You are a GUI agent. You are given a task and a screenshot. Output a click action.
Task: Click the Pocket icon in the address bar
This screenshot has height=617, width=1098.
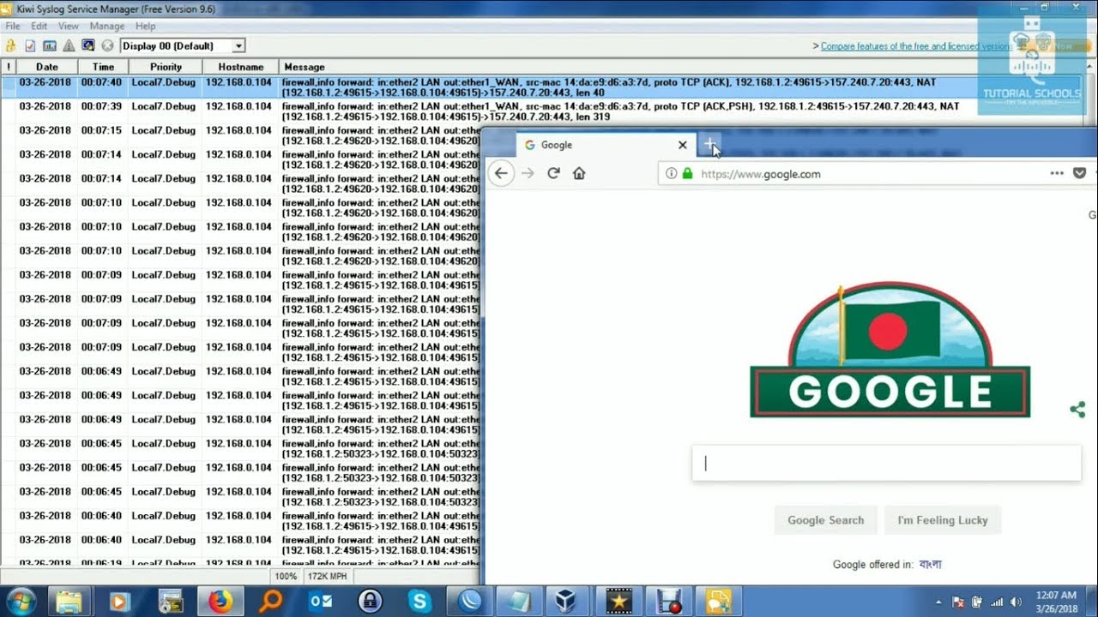(1080, 173)
